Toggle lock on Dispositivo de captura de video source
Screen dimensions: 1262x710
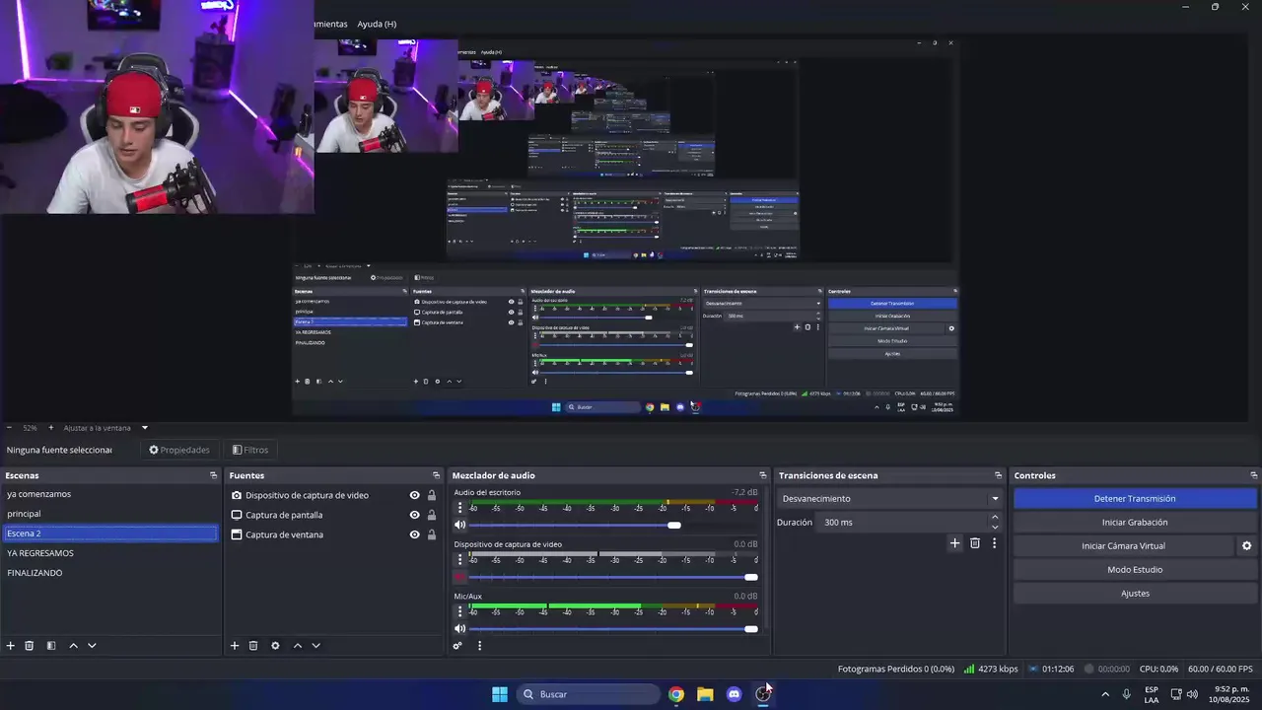(432, 495)
